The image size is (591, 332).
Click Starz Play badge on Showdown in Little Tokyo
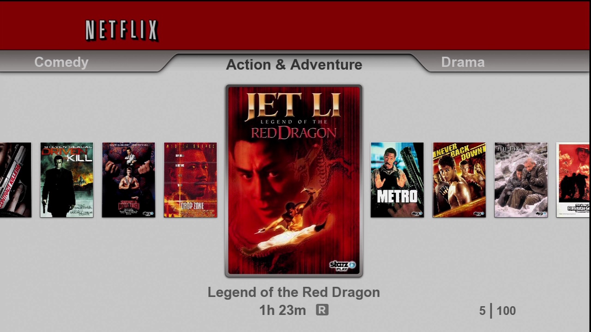[148, 213]
